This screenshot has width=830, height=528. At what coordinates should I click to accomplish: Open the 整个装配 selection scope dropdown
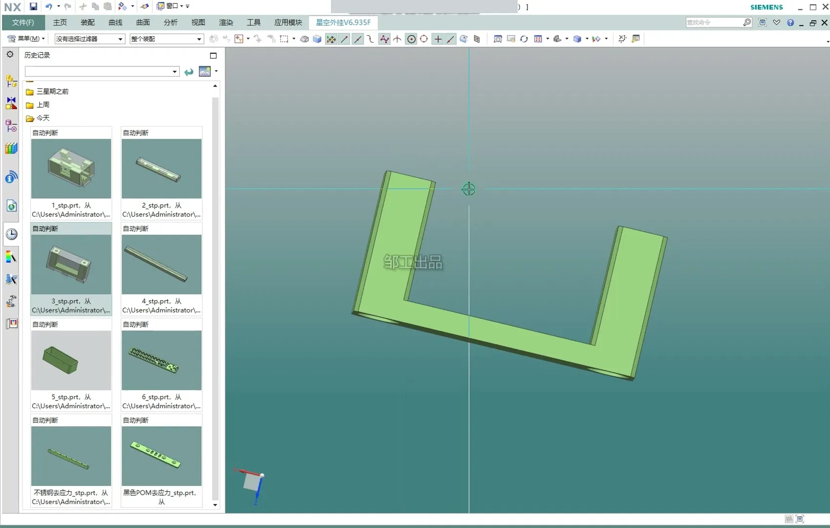166,39
